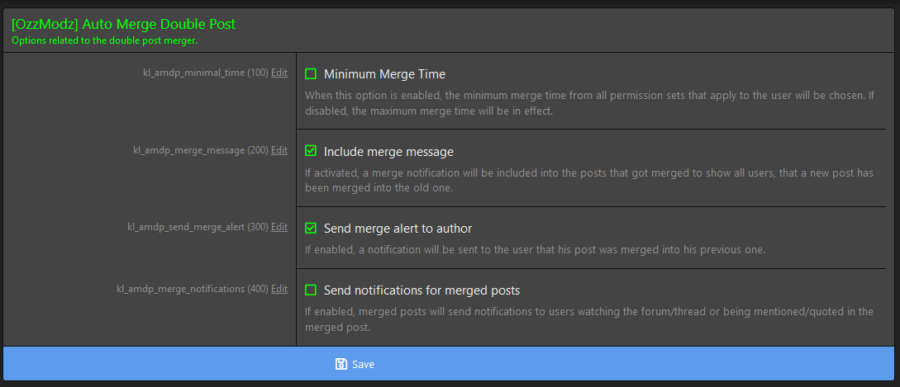This screenshot has height=387, width=900.
Task: Click Edit next to kl_amdp_merge_notifications
Action: pyautogui.click(x=279, y=289)
